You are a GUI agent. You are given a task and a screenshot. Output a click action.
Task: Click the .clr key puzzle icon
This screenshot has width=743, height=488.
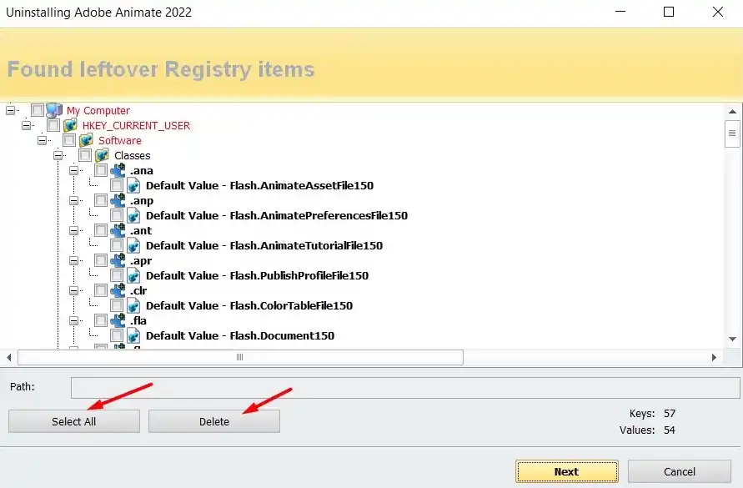click(x=118, y=290)
